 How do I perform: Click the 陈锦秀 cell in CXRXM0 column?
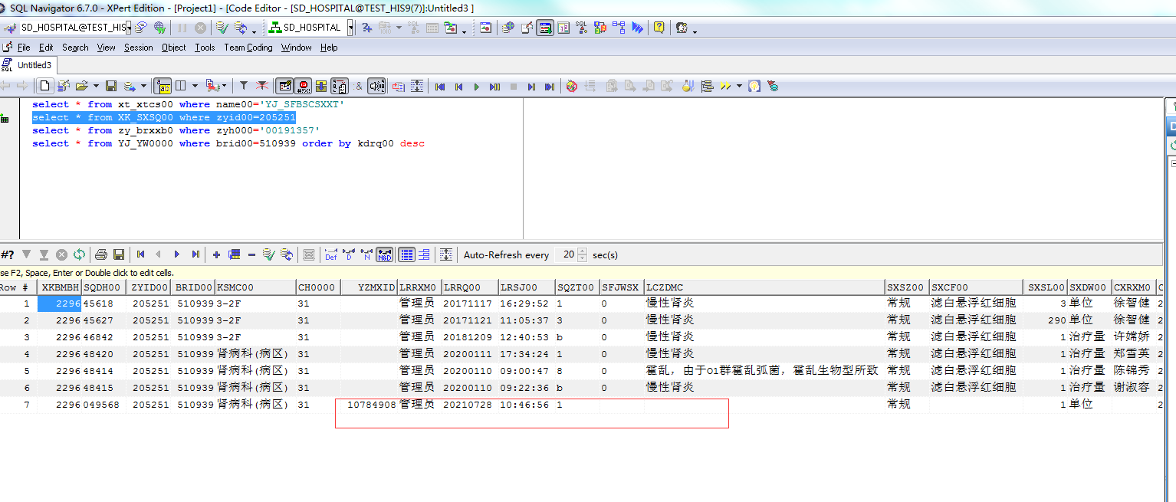pos(1132,371)
